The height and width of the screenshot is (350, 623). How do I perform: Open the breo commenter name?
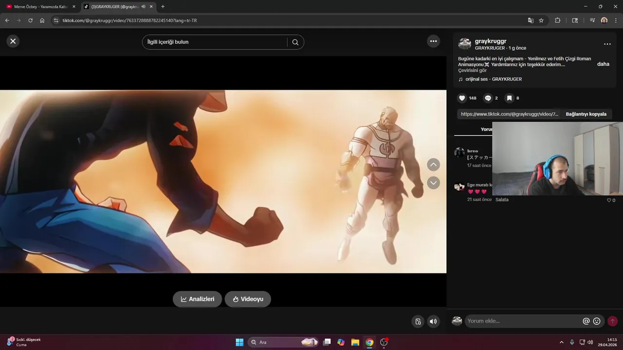(473, 151)
